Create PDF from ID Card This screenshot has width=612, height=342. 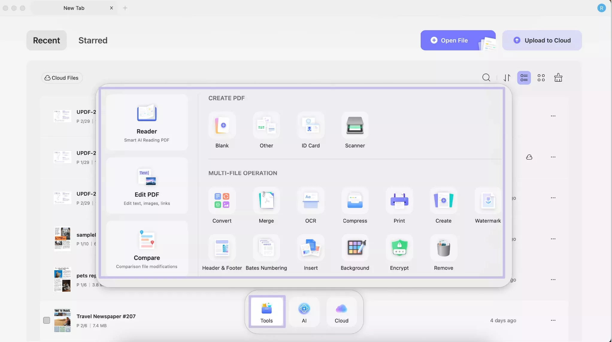pyautogui.click(x=310, y=126)
